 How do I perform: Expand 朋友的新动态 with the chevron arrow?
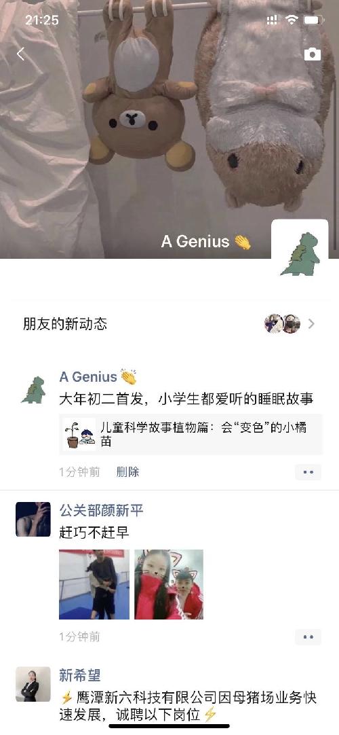point(311,324)
